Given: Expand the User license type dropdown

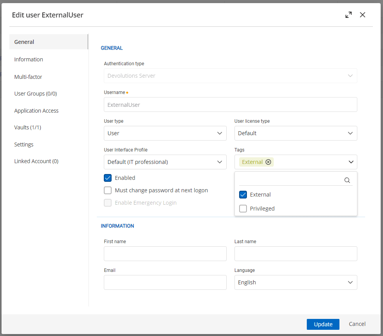Looking at the screenshot, I should [296, 133].
